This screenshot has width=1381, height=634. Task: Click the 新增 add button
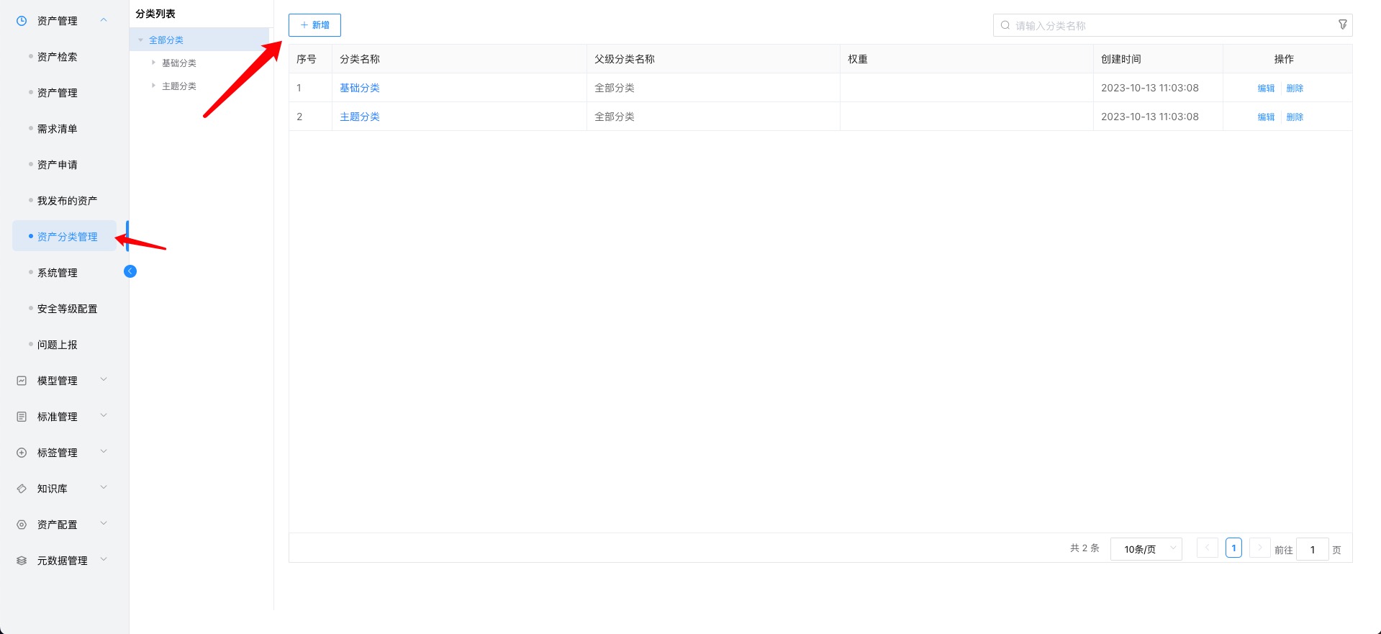click(314, 25)
